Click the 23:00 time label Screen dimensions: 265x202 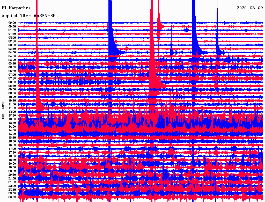pos(12,193)
